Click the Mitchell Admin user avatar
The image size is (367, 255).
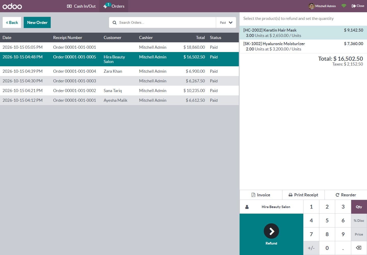[311, 6]
